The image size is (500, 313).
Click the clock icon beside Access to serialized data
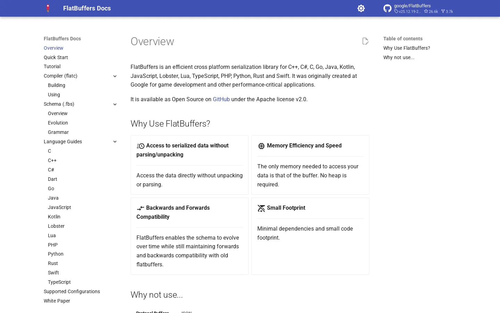click(x=141, y=146)
